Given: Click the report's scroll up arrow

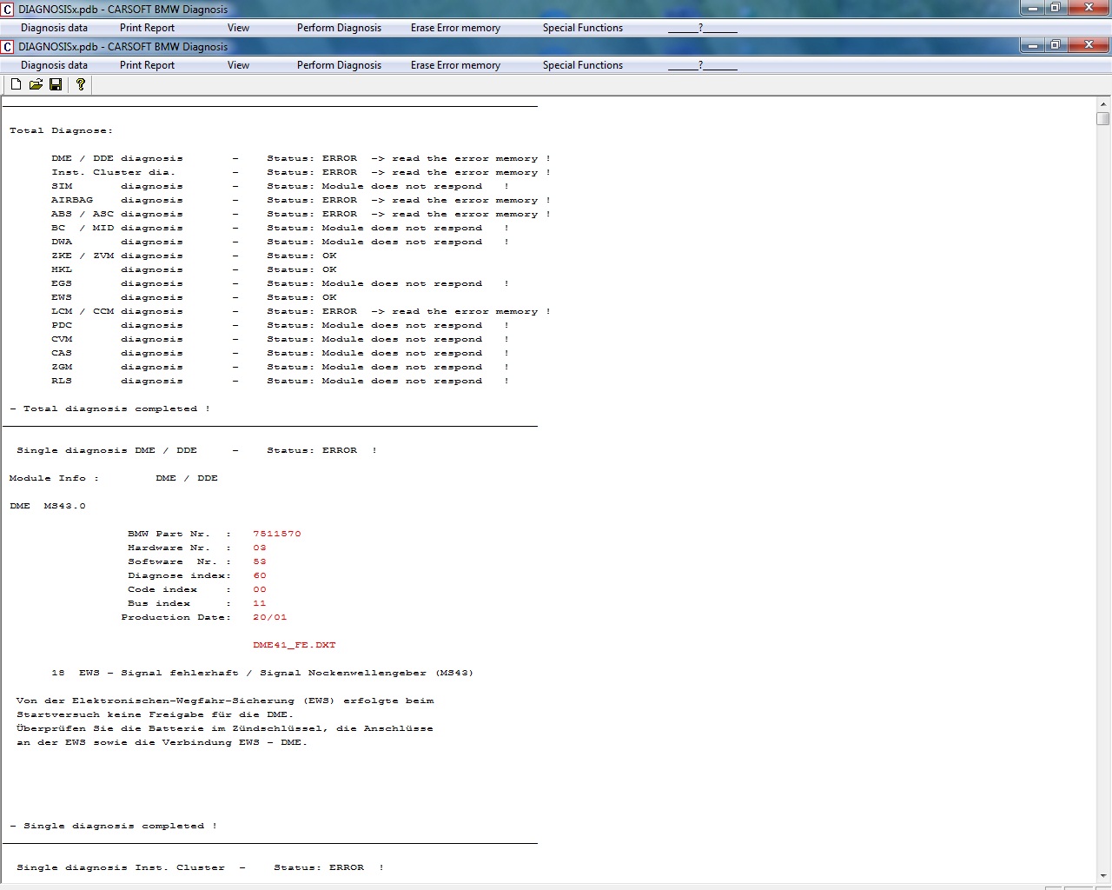Looking at the screenshot, I should (x=1102, y=103).
